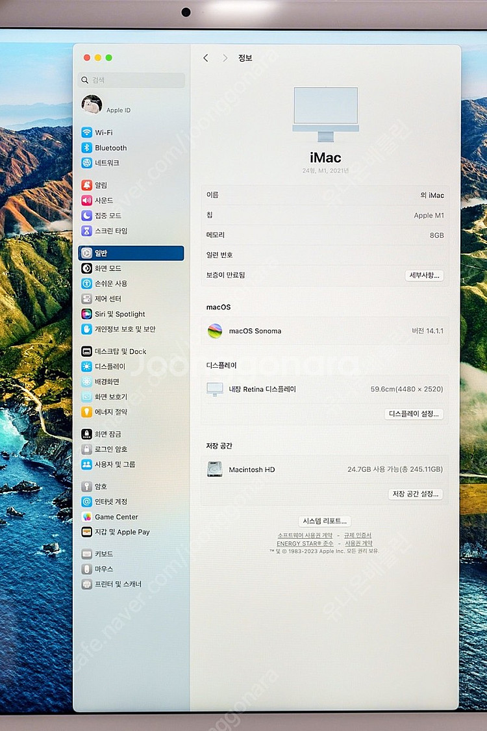Viewport: 487px width, 731px height.
Task: Click the 8GB memory value
Action: (x=436, y=235)
